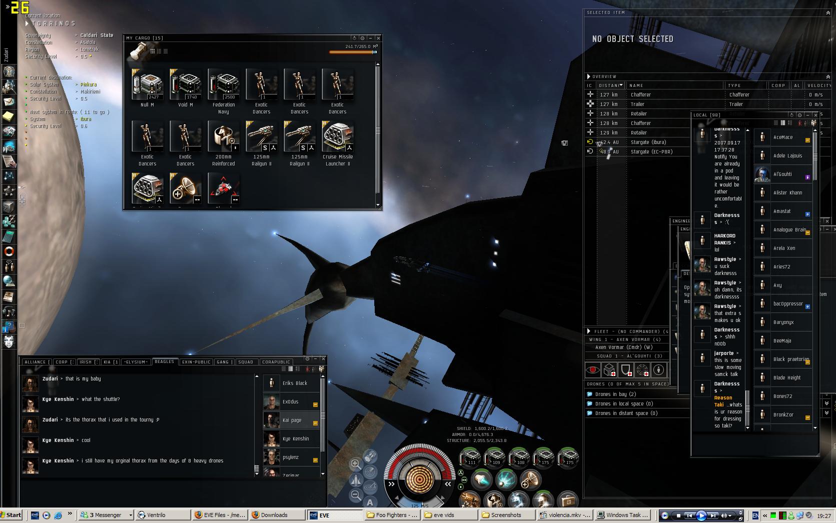Open the Character Sheet icon in the sidebar

(x=9, y=70)
